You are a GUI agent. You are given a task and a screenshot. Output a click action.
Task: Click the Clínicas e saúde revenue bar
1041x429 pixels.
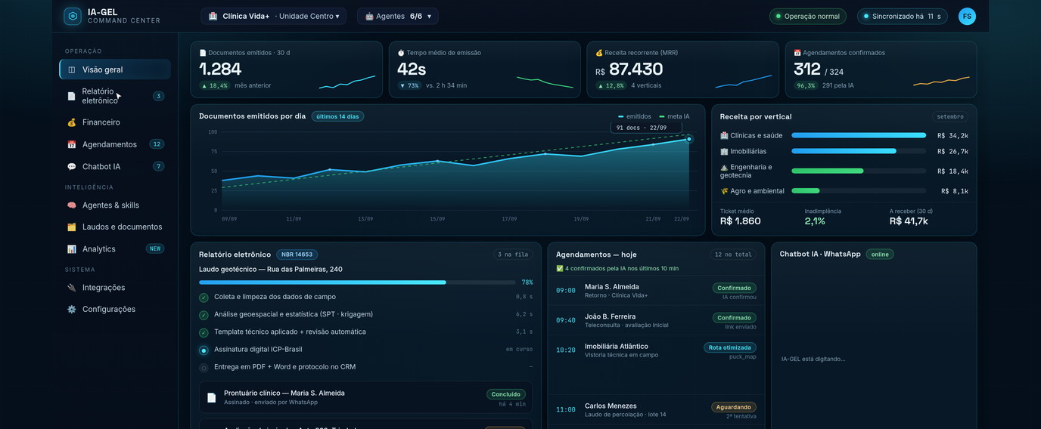coord(859,136)
